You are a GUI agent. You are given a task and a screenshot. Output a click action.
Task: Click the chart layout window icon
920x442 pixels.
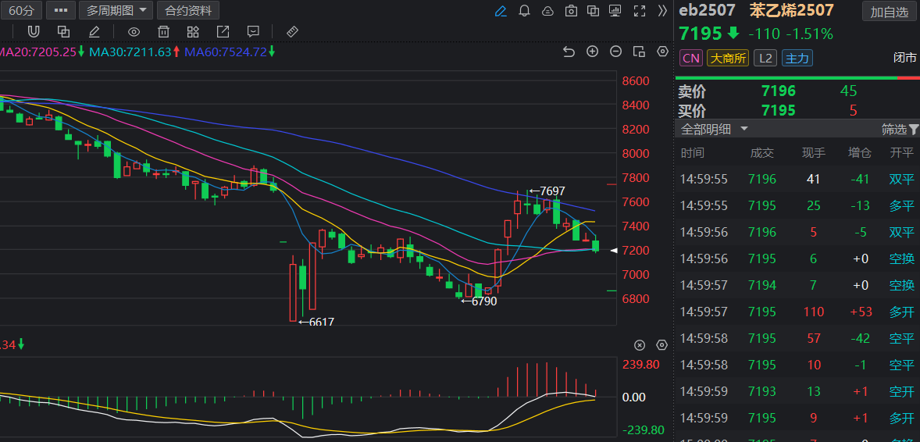click(639, 52)
